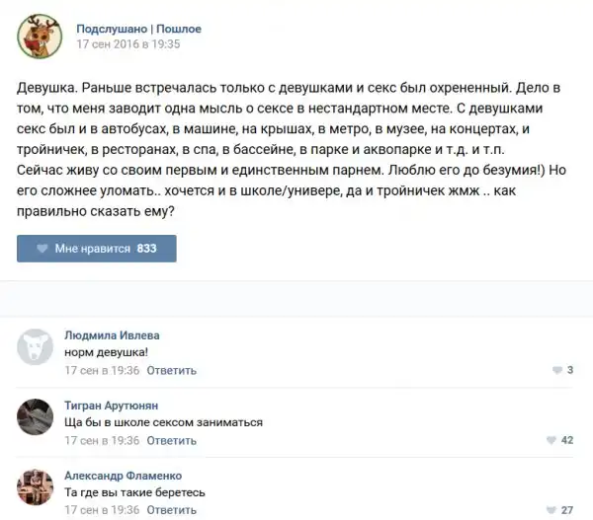Click the timestamp on Тигран Арутюнян's comment
Screen dimensions: 593x520
pyautogui.click(x=102, y=440)
